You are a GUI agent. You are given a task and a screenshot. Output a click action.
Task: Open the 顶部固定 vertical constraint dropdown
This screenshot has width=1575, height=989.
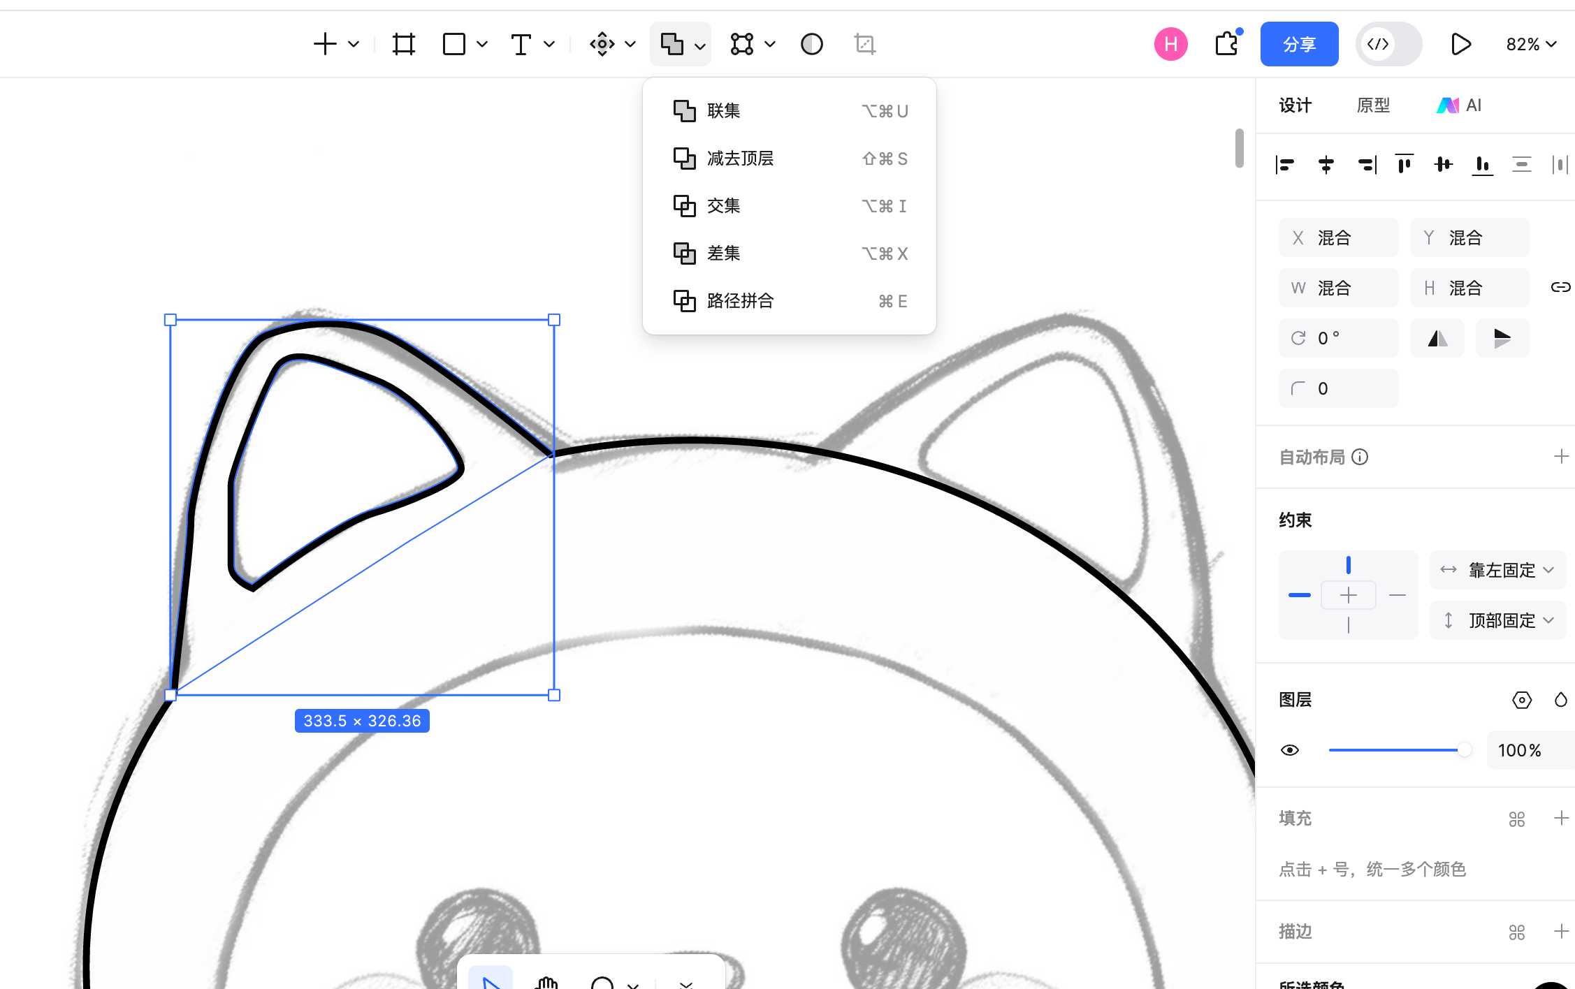pos(1497,620)
